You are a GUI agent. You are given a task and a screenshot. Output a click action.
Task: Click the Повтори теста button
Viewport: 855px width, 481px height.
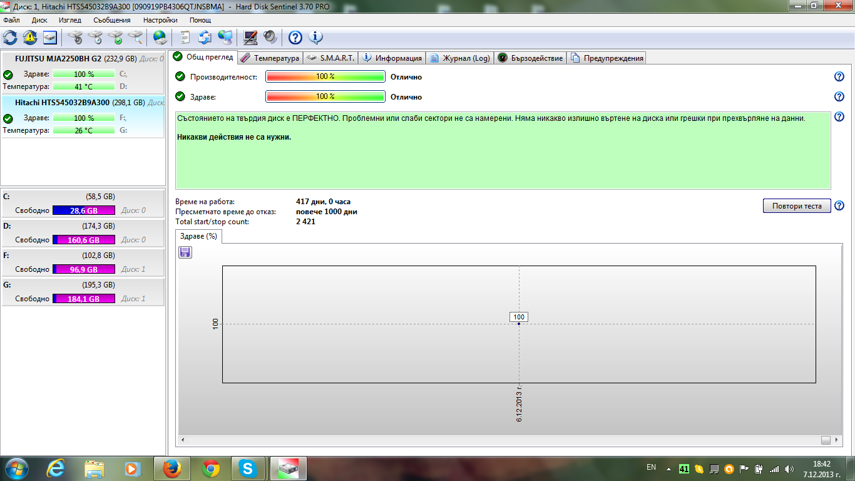coord(797,205)
